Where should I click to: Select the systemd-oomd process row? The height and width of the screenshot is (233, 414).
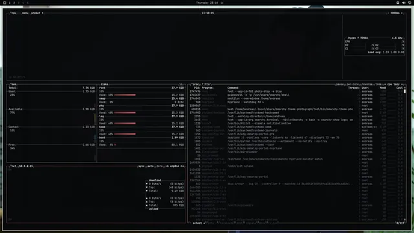click(x=297, y=127)
